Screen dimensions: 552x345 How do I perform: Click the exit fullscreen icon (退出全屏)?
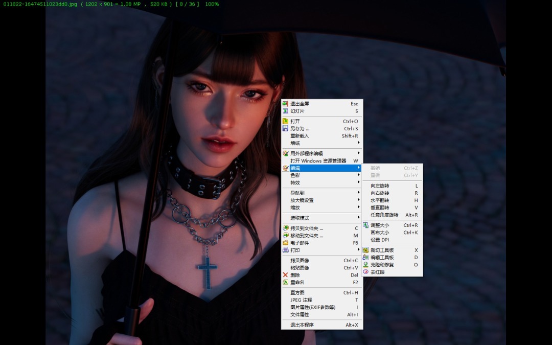[285, 104]
